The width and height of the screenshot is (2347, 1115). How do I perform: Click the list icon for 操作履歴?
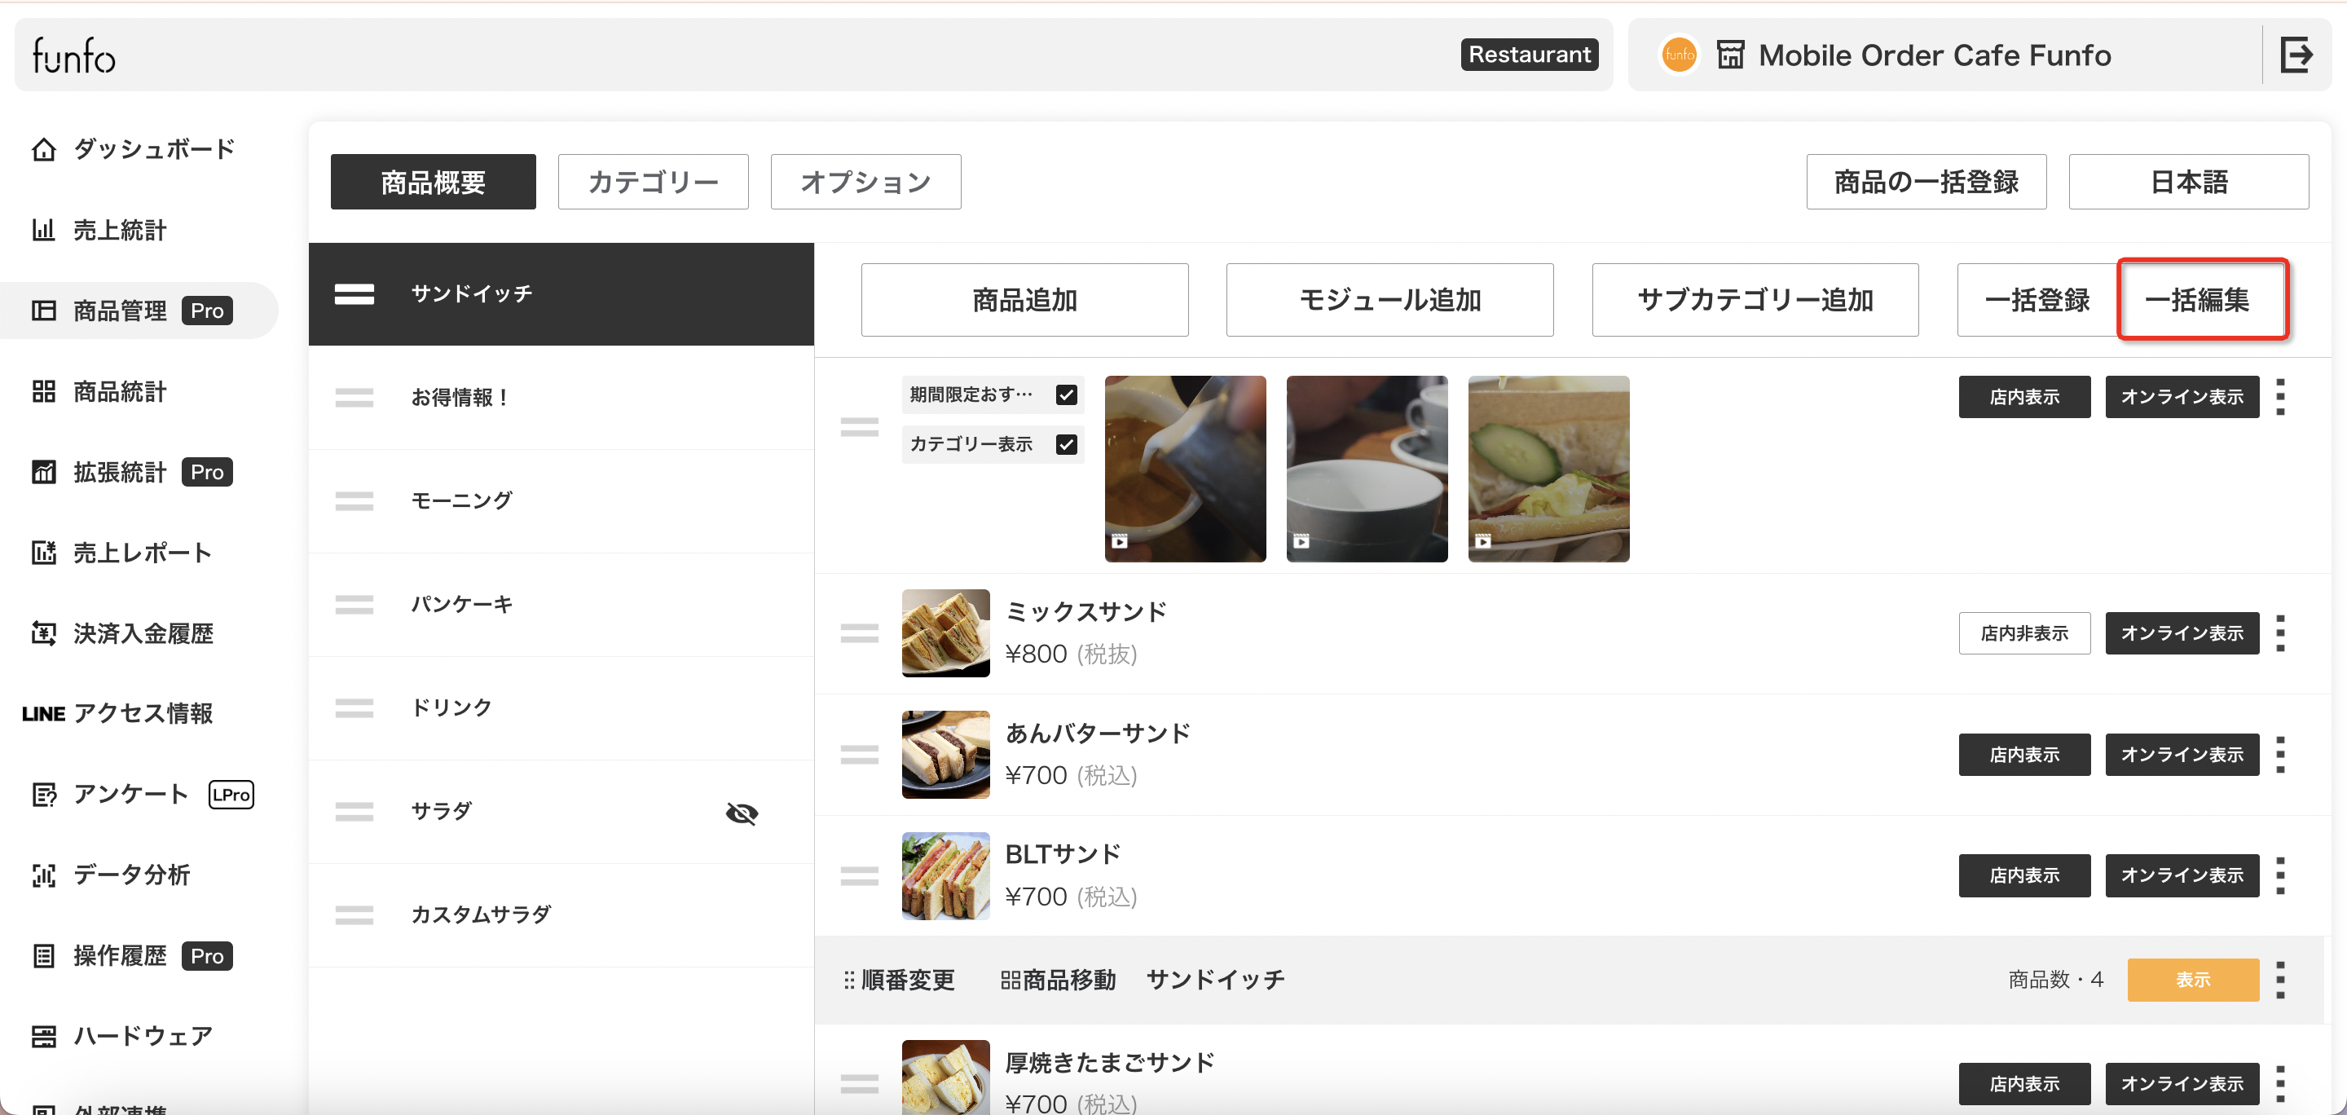(x=44, y=955)
